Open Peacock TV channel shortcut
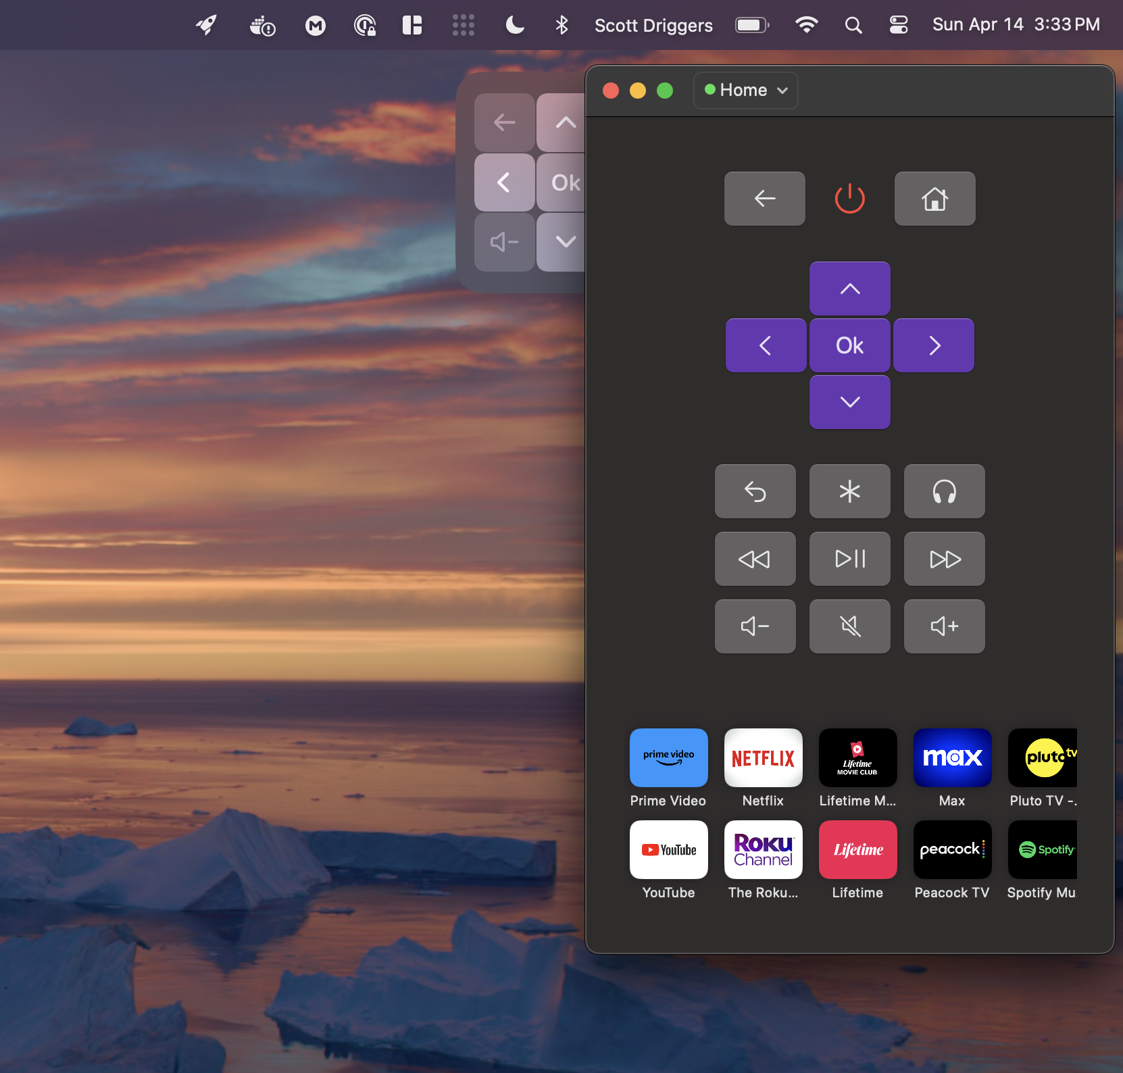Screen dimensions: 1123x1073 pos(951,850)
